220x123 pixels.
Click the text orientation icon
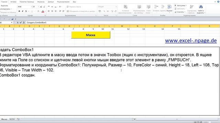[60, 7]
